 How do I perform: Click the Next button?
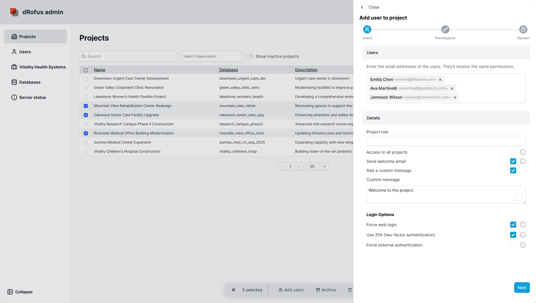click(522, 288)
